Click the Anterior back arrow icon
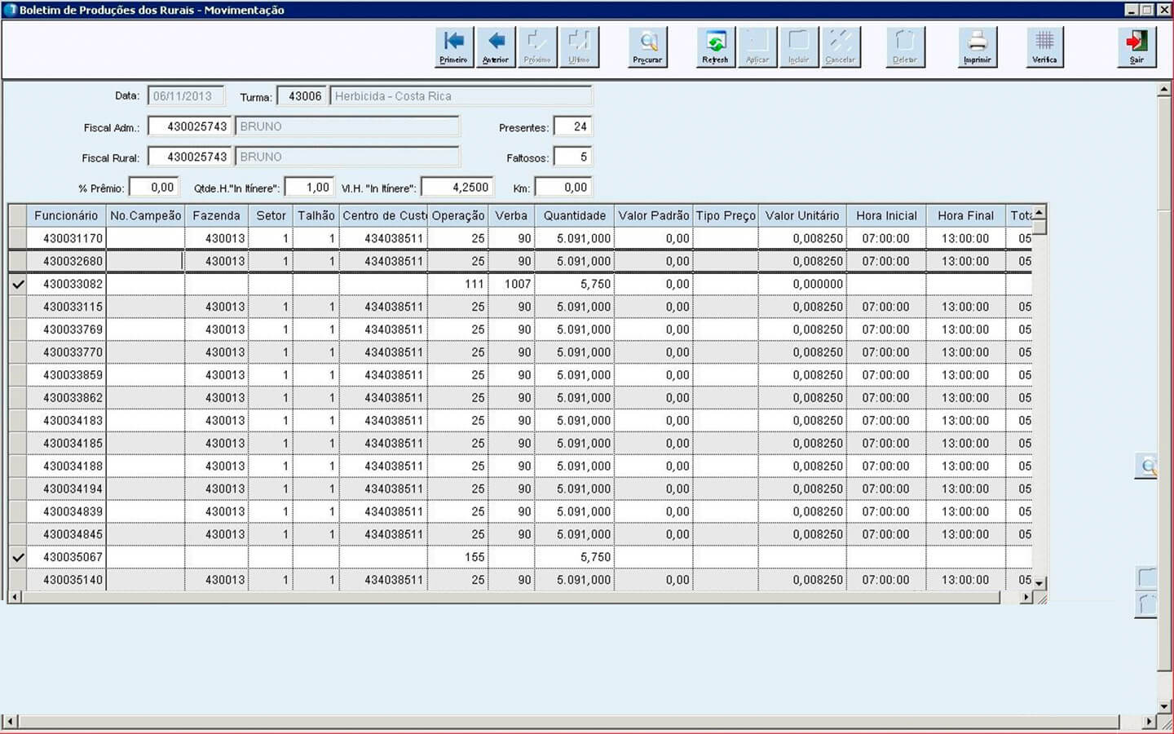 point(496,46)
